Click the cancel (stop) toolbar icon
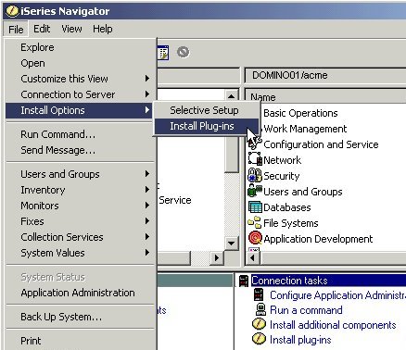 point(183,52)
